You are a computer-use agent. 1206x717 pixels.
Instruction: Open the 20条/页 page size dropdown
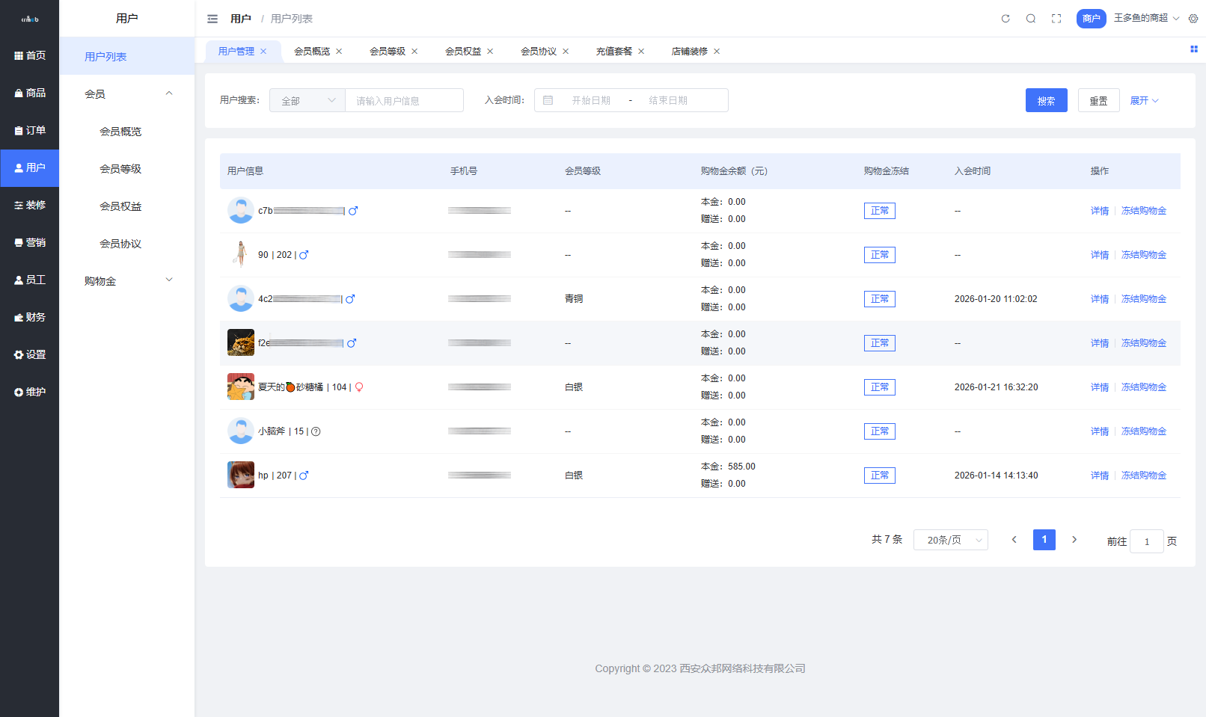pos(950,540)
